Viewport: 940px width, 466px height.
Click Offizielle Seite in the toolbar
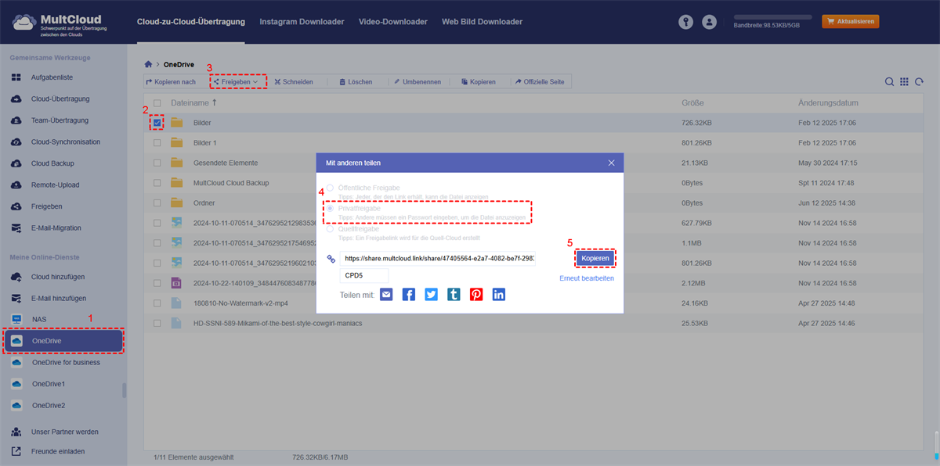(540, 81)
